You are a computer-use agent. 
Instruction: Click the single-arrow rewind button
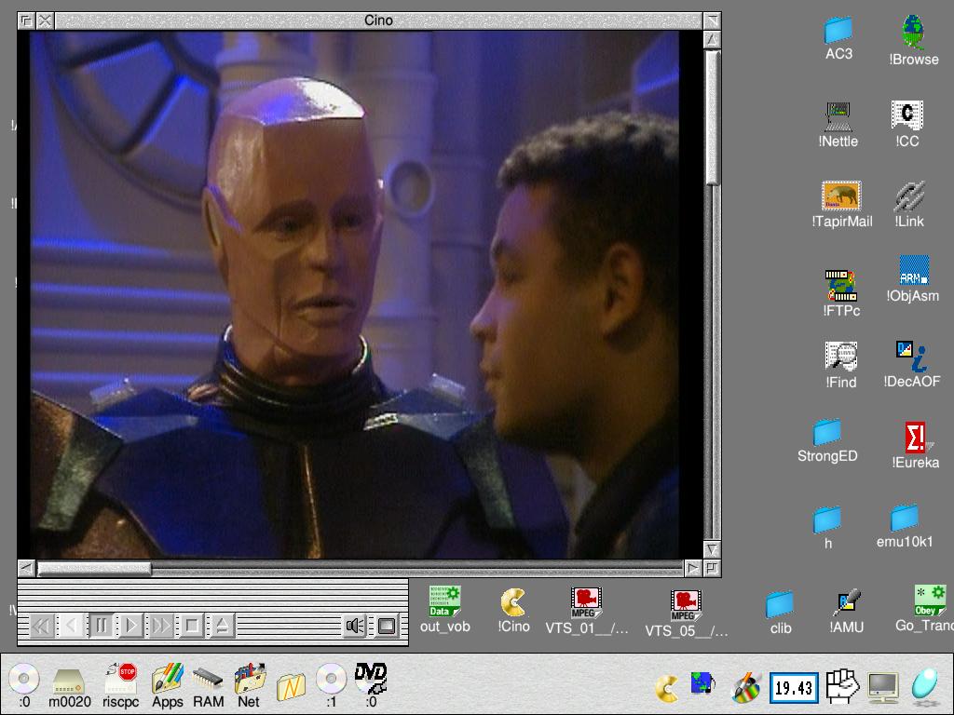click(x=71, y=625)
